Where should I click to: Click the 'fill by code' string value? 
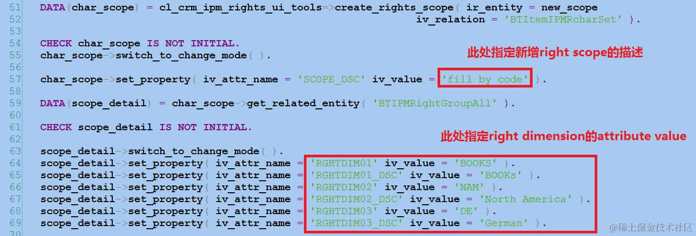(x=485, y=79)
